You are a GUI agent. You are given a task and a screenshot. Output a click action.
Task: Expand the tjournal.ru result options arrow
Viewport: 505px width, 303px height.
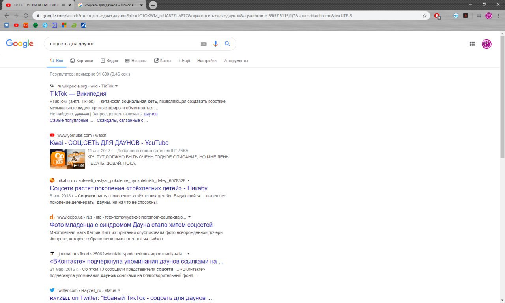tap(189, 254)
